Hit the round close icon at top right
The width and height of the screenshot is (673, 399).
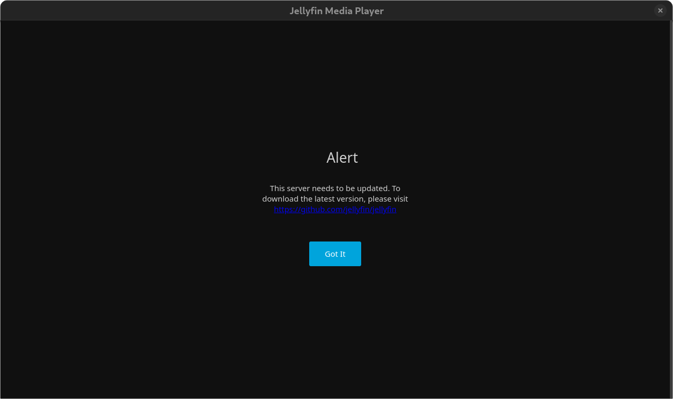coord(660,10)
